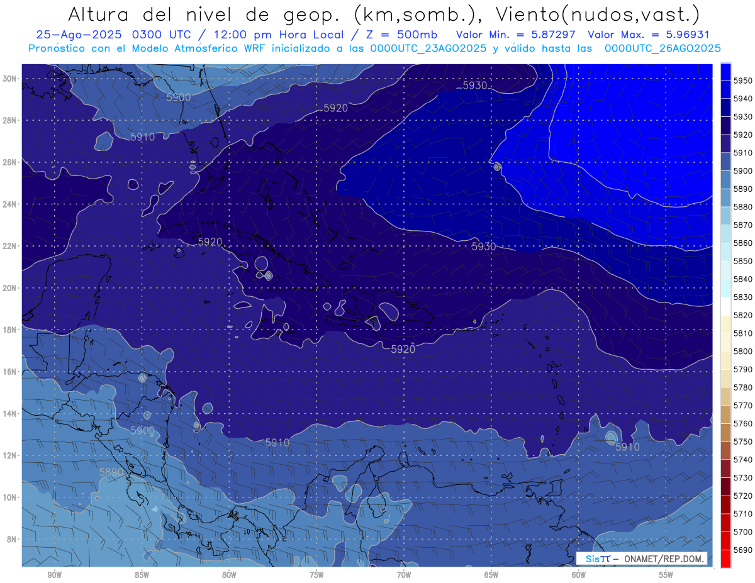Click the '0000UTC_23AGO2025' initialization time
This screenshot has width=755, height=583.
[428, 48]
